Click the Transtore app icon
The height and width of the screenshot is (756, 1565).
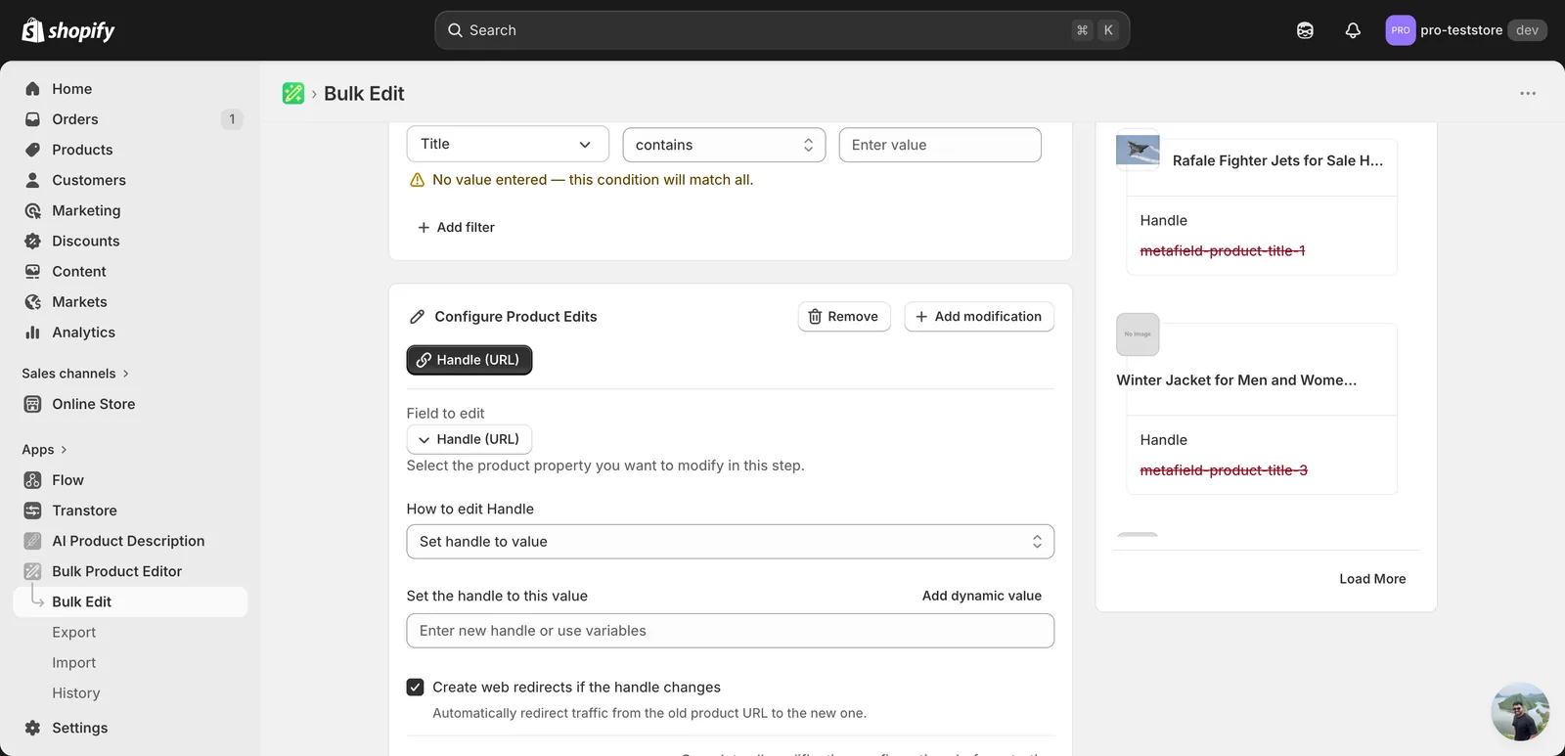(32, 511)
